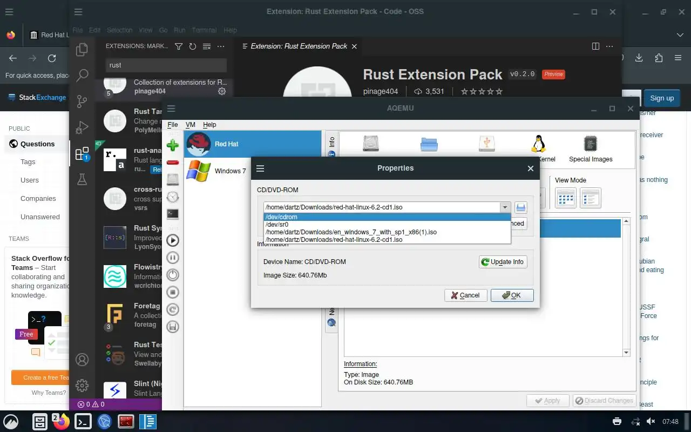
Task: Refresh the extensions list
Action: [193, 46]
